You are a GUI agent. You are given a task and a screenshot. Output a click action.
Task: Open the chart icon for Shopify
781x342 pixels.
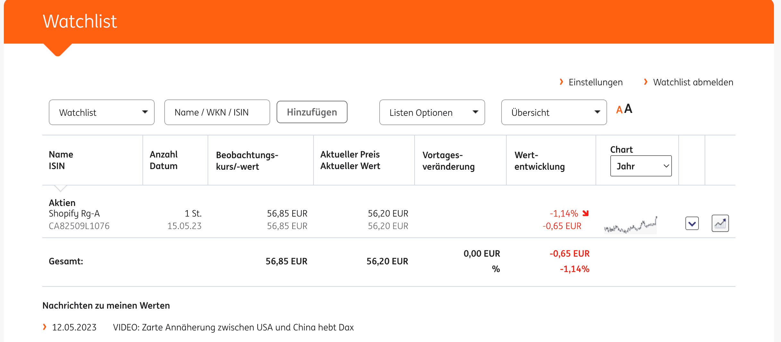[720, 223]
